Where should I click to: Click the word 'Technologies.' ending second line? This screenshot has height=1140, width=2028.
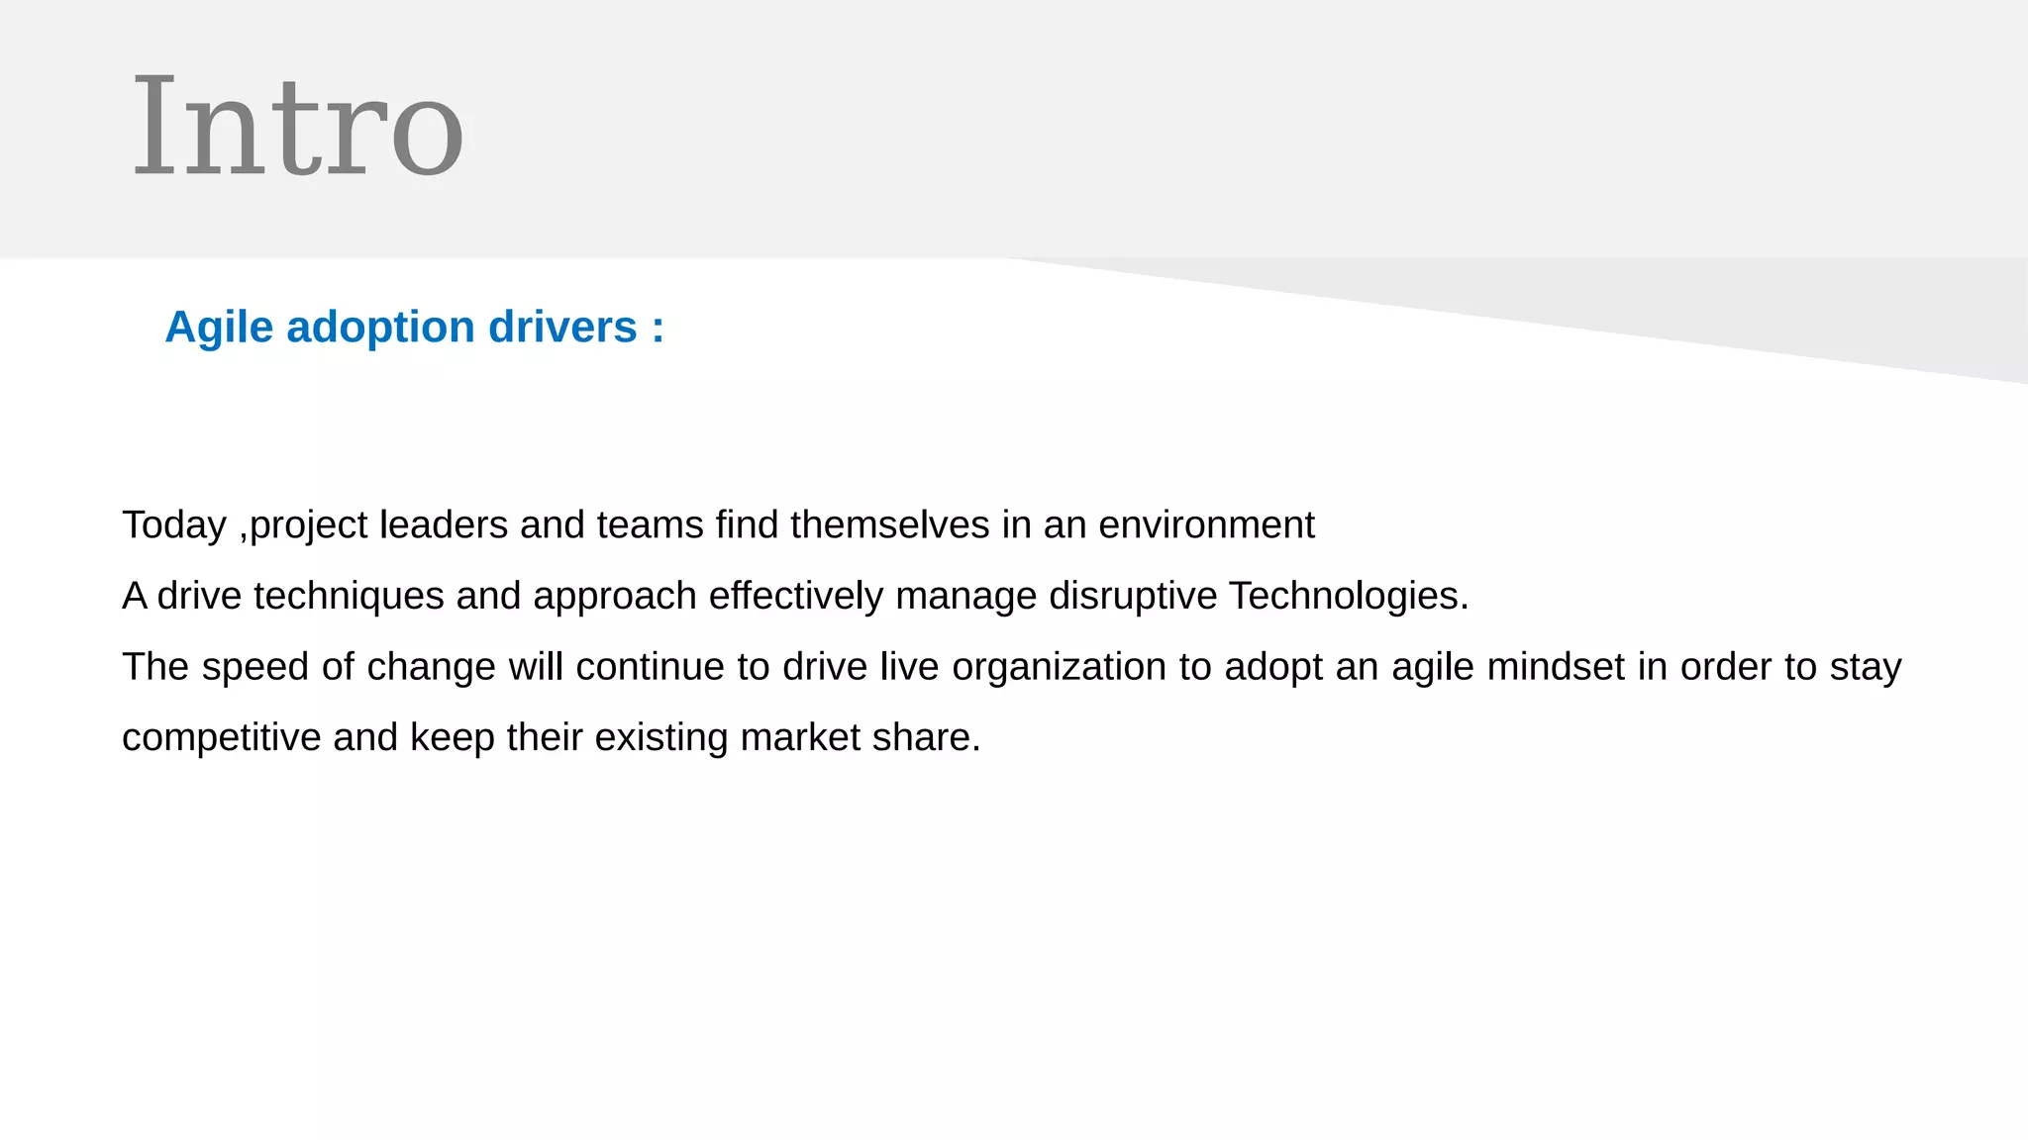[1349, 596]
